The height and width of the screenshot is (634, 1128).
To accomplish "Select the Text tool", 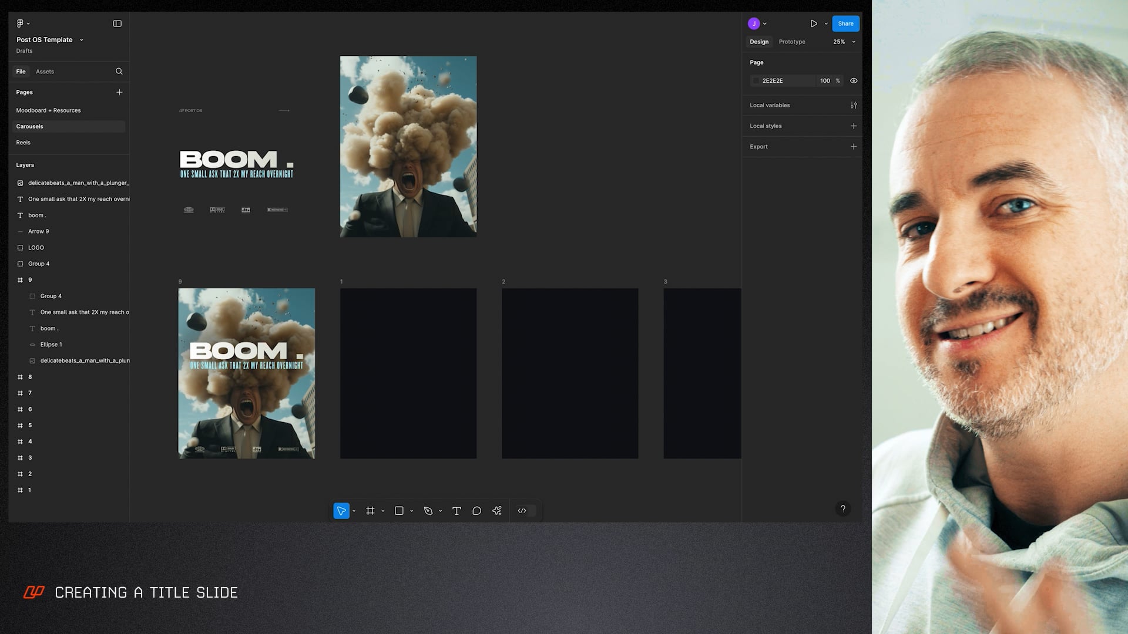I will 456,511.
